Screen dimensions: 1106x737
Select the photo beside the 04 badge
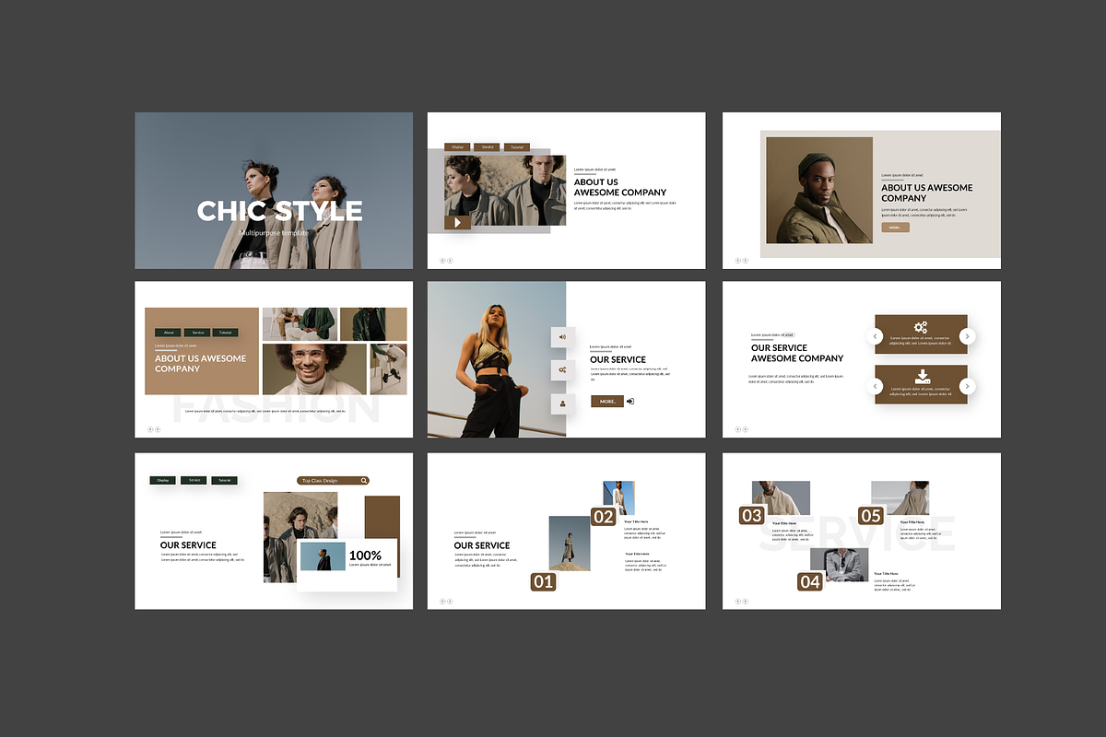840,565
